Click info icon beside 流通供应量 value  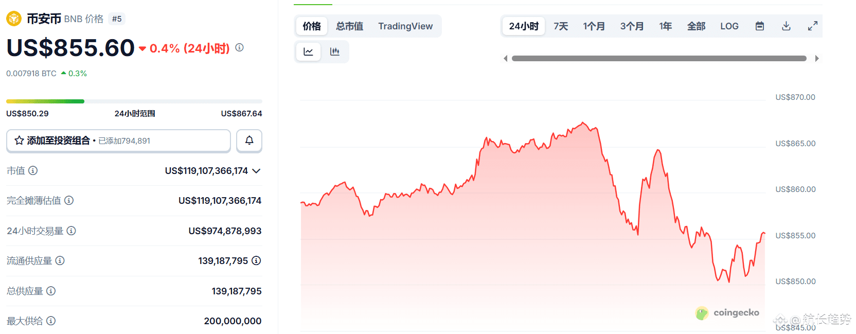(256, 260)
